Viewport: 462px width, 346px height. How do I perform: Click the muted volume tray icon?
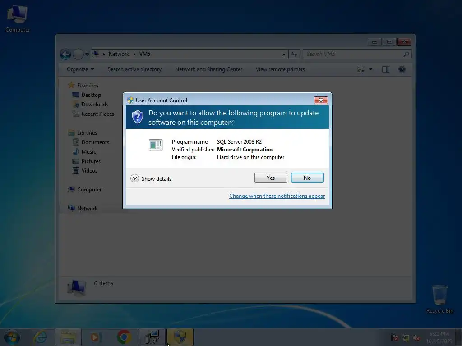pos(416,337)
